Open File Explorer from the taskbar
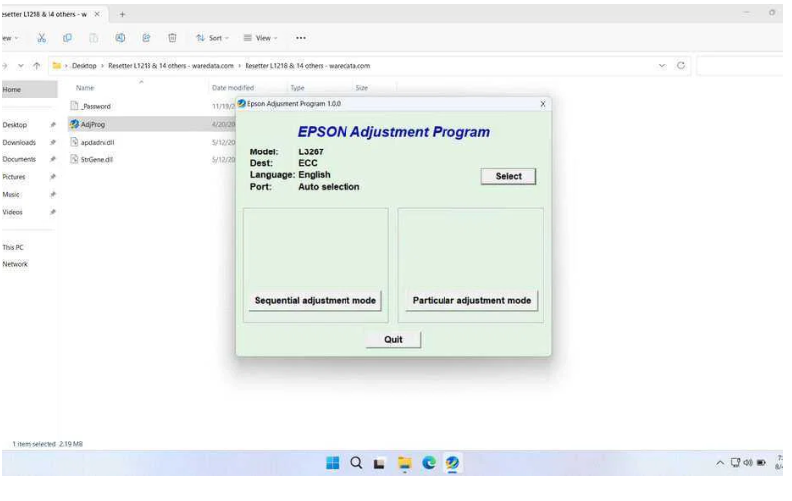Screen dimensions: 792x501 point(404,463)
